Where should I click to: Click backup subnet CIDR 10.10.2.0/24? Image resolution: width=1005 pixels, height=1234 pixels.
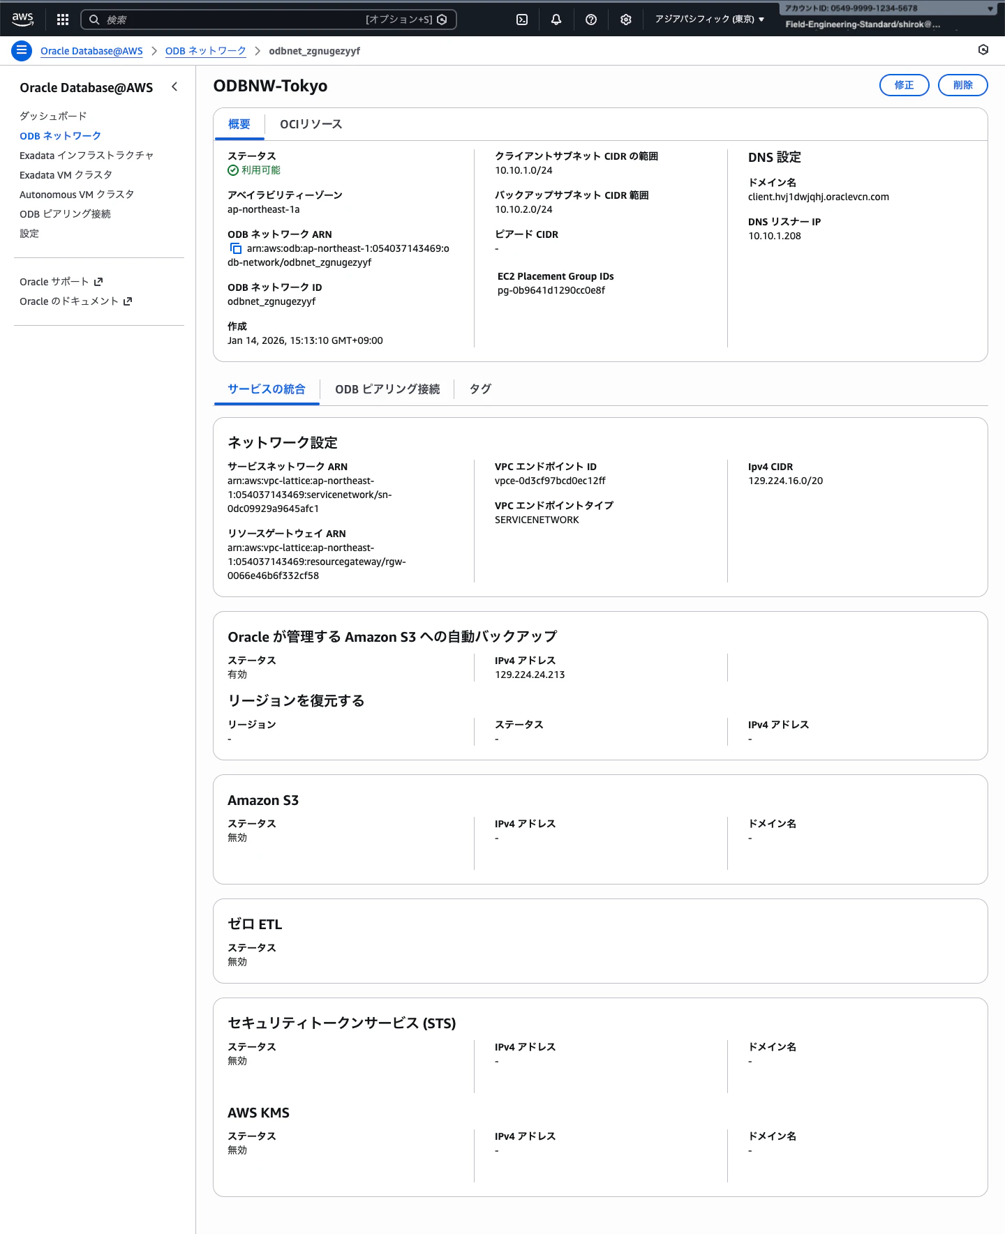(523, 209)
